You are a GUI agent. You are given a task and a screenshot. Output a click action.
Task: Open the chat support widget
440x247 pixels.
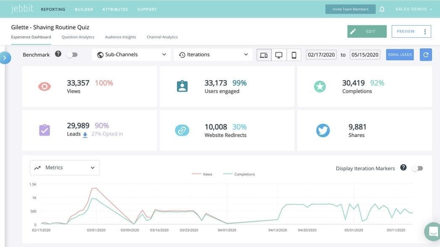tap(433, 231)
